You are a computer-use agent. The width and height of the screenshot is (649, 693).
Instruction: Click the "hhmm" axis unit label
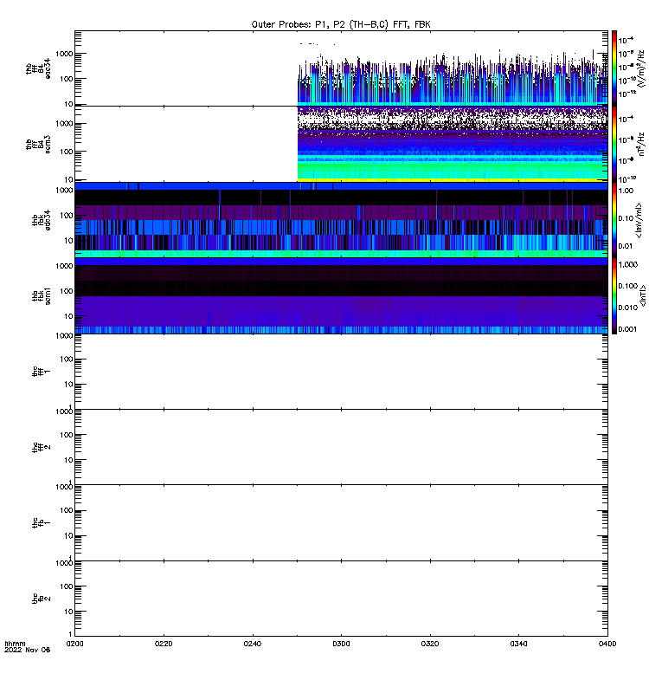[15, 644]
